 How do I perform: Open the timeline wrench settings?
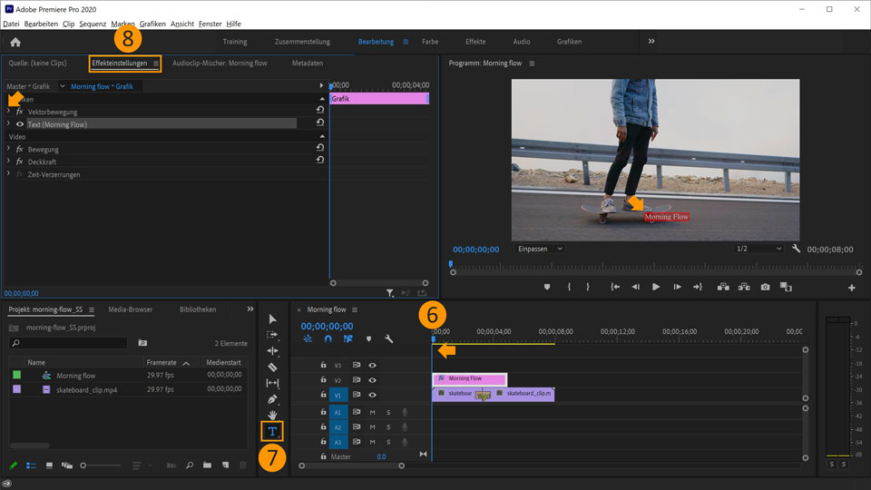pos(388,339)
